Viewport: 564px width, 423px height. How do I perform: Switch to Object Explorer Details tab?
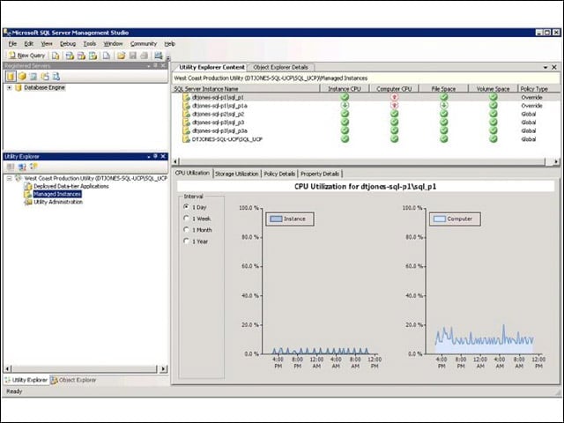[280, 67]
